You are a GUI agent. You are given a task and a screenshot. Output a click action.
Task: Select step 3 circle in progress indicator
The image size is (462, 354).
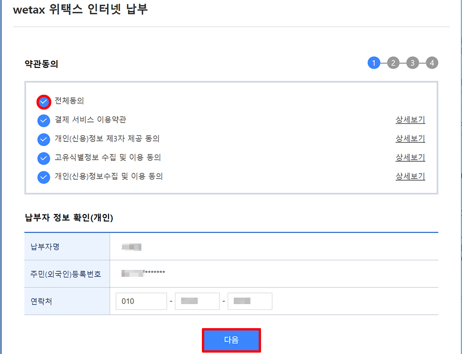413,63
